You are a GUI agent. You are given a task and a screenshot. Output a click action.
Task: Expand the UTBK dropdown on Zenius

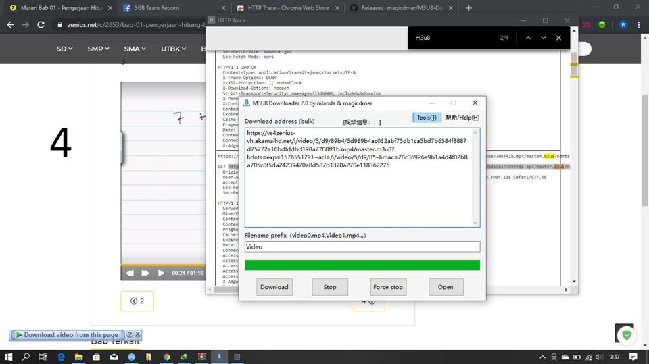point(174,49)
